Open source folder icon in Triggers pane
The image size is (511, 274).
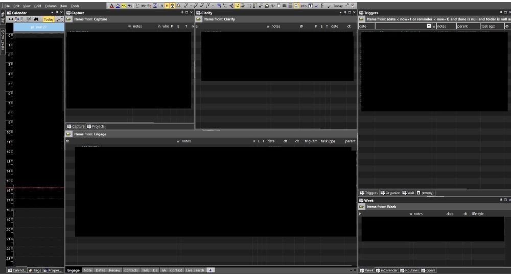[362, 19]
